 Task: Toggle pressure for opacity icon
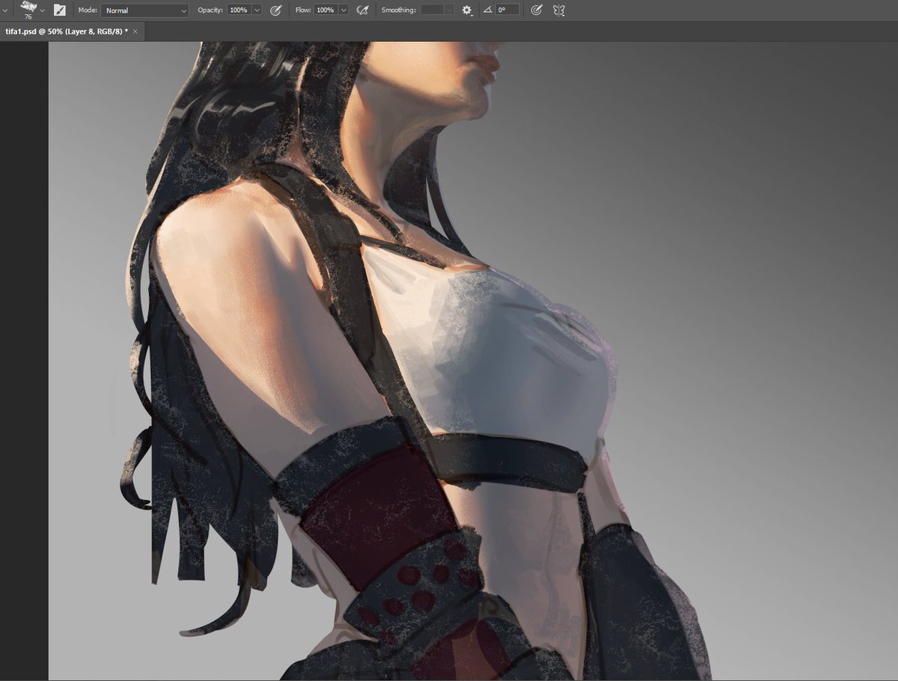click(x=275, y=10)
